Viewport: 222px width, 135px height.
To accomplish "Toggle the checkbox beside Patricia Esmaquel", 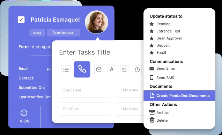I will point(21,20).
